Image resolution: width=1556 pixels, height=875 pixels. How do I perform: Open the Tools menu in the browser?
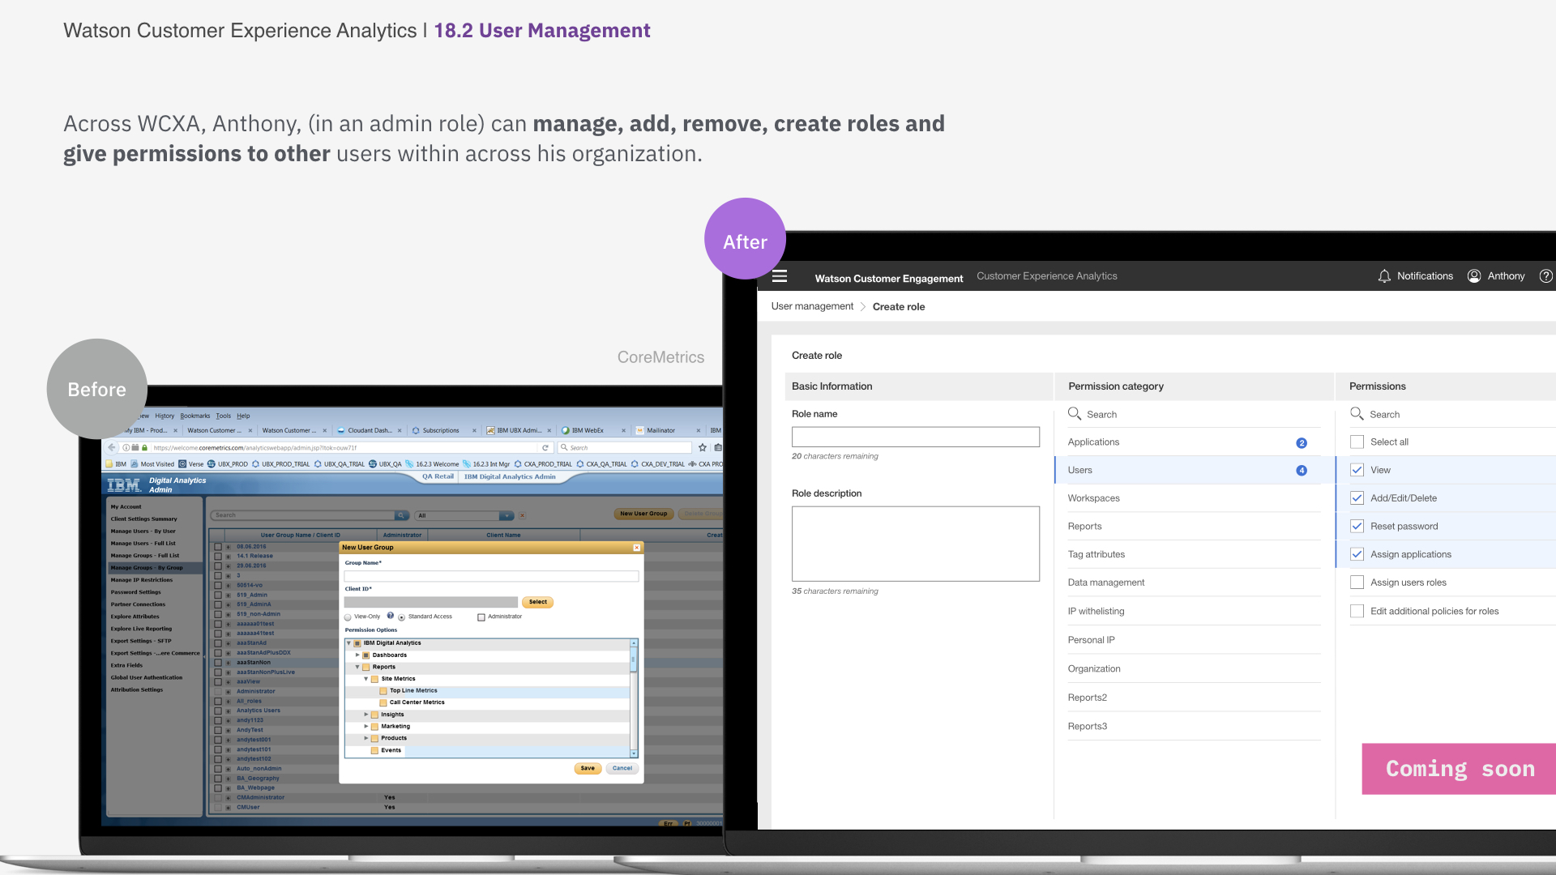pyautogui.click(x=223, y=416)
